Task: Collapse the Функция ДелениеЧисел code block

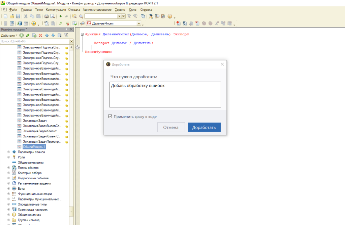Action: click(82, 34)
